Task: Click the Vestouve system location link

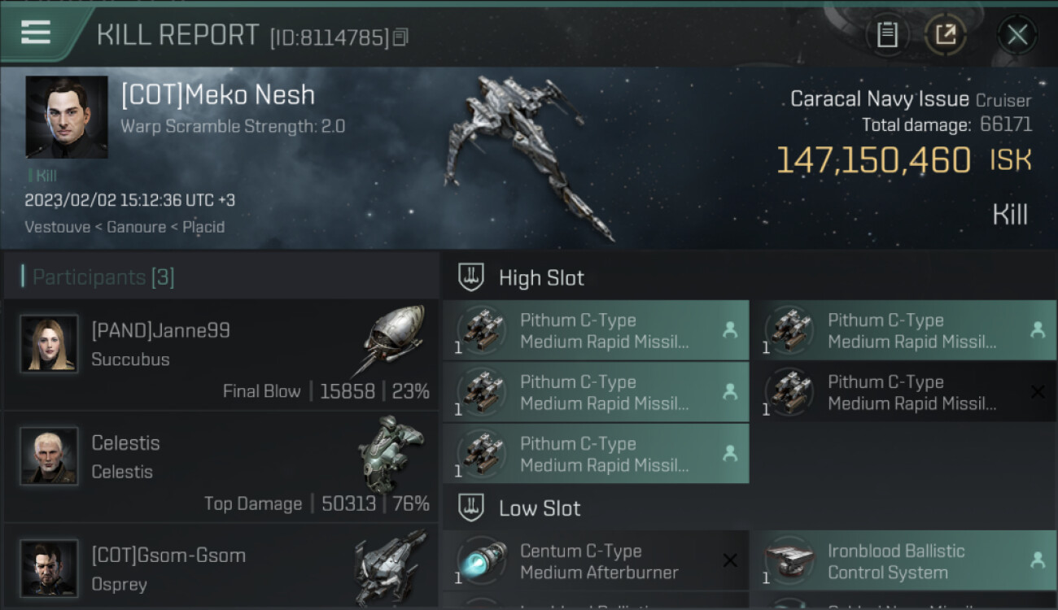Action: [x=56, y=227]
